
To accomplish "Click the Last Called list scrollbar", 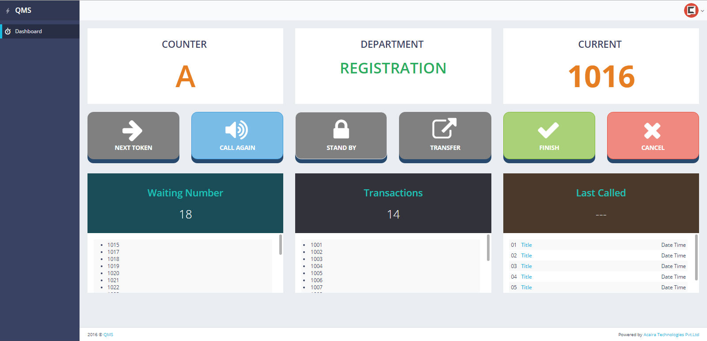I will pyautogui.click(x=696, y=257).
